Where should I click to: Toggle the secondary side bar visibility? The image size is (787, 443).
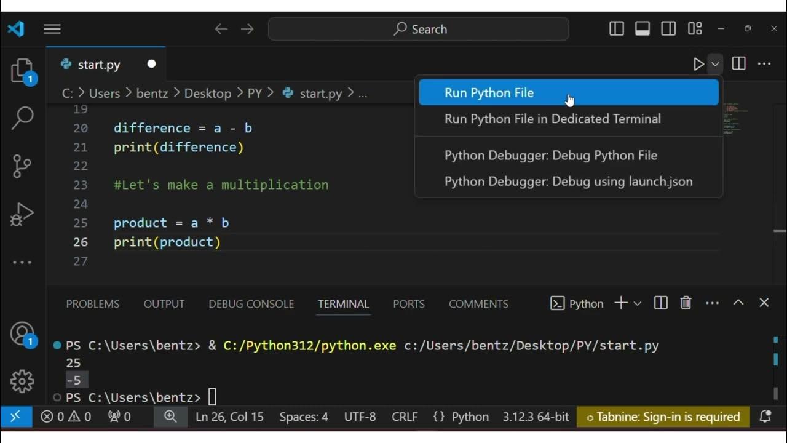(668, 28)
